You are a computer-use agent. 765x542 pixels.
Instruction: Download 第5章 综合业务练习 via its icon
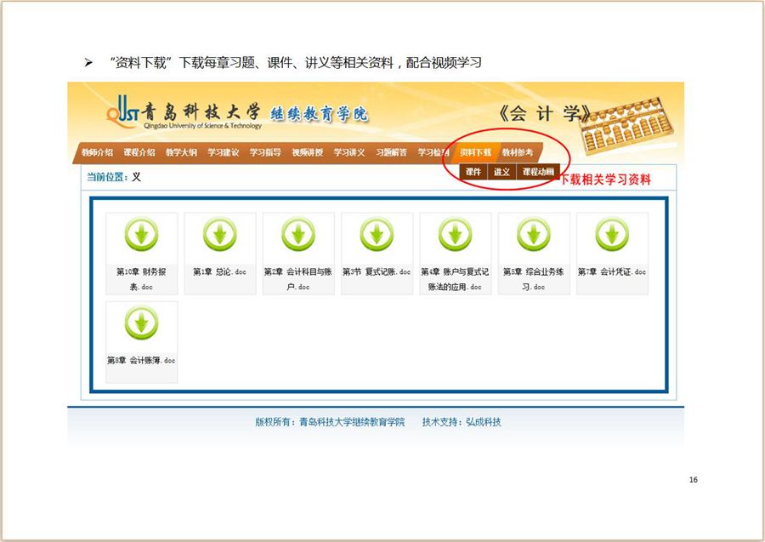point(534,235)
